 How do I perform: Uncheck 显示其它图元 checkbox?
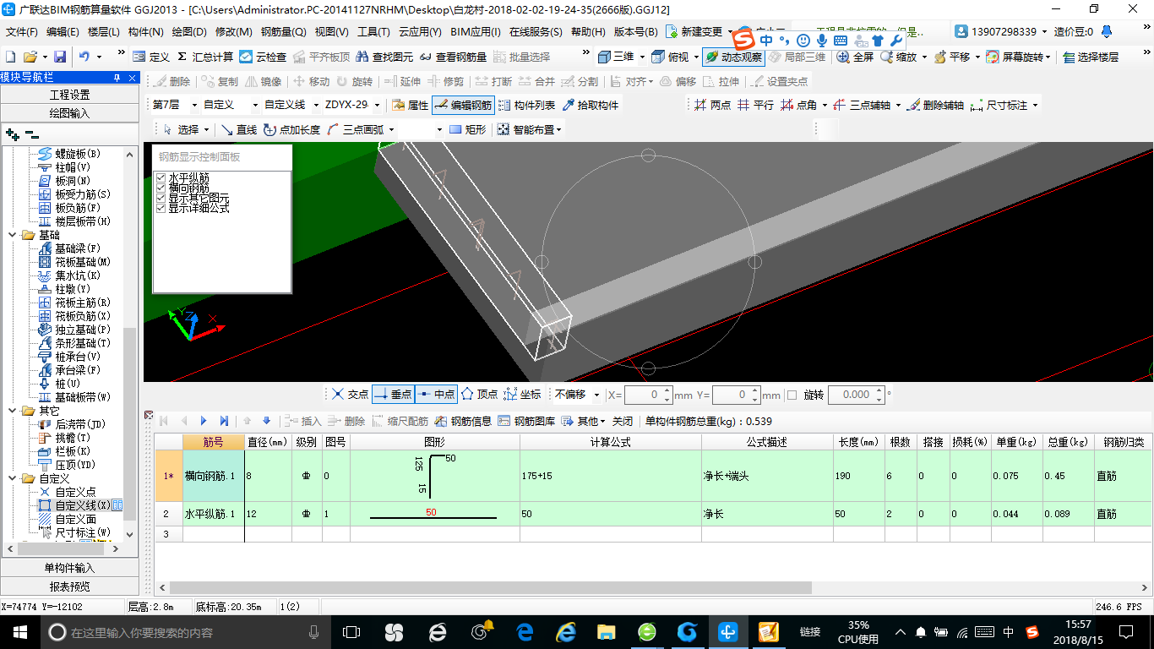(161, 198)
